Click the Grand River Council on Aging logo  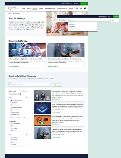coord(13,8)
